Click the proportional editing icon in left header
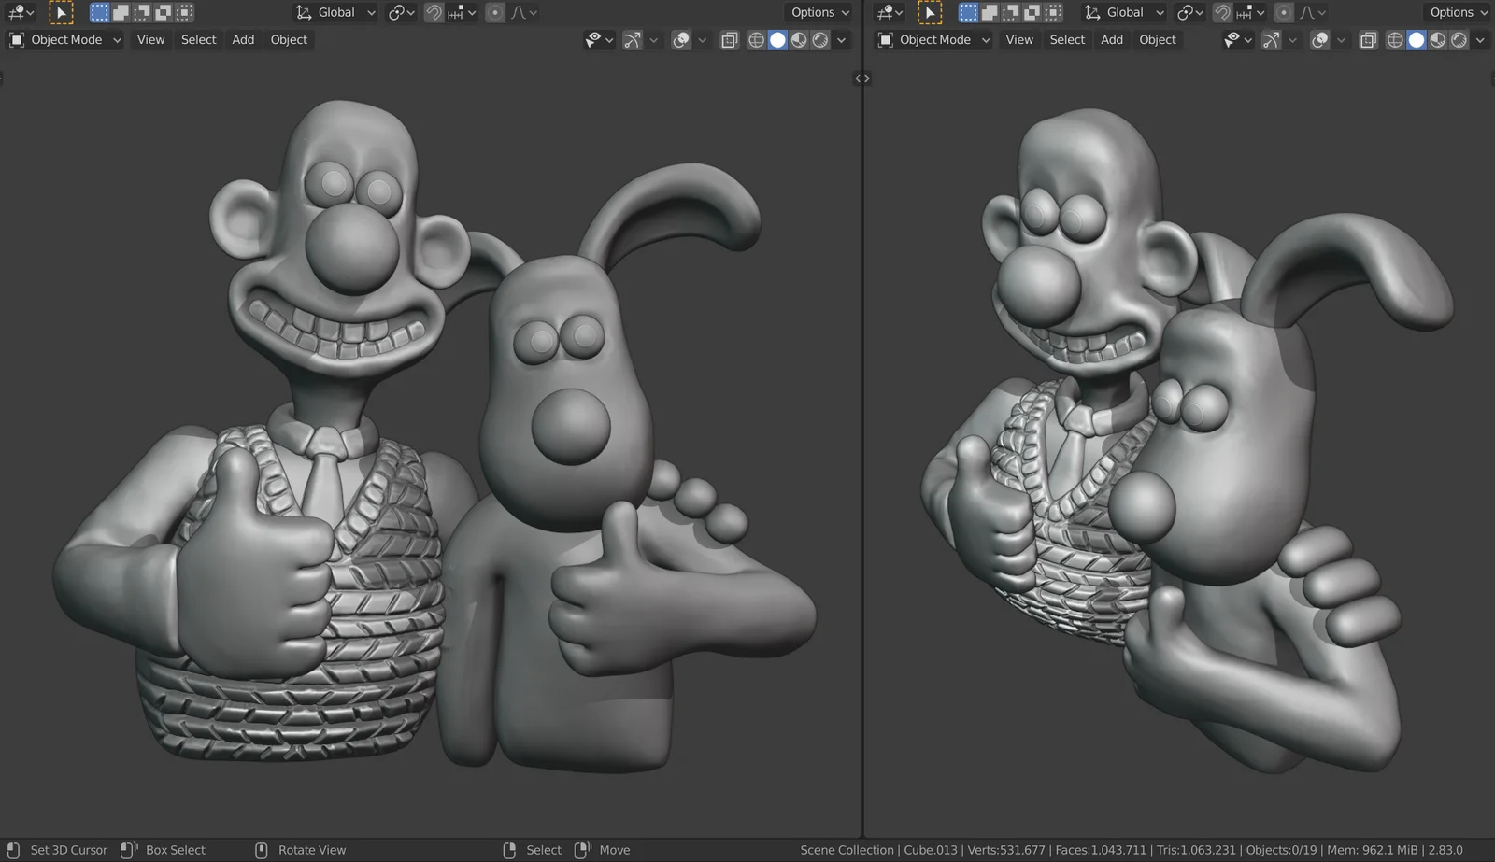1495x862 pixels. [495, 12]
